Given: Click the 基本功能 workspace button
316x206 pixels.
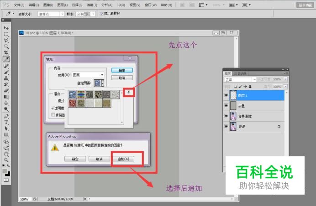Looking at the screenshot, I should (305, 5).
